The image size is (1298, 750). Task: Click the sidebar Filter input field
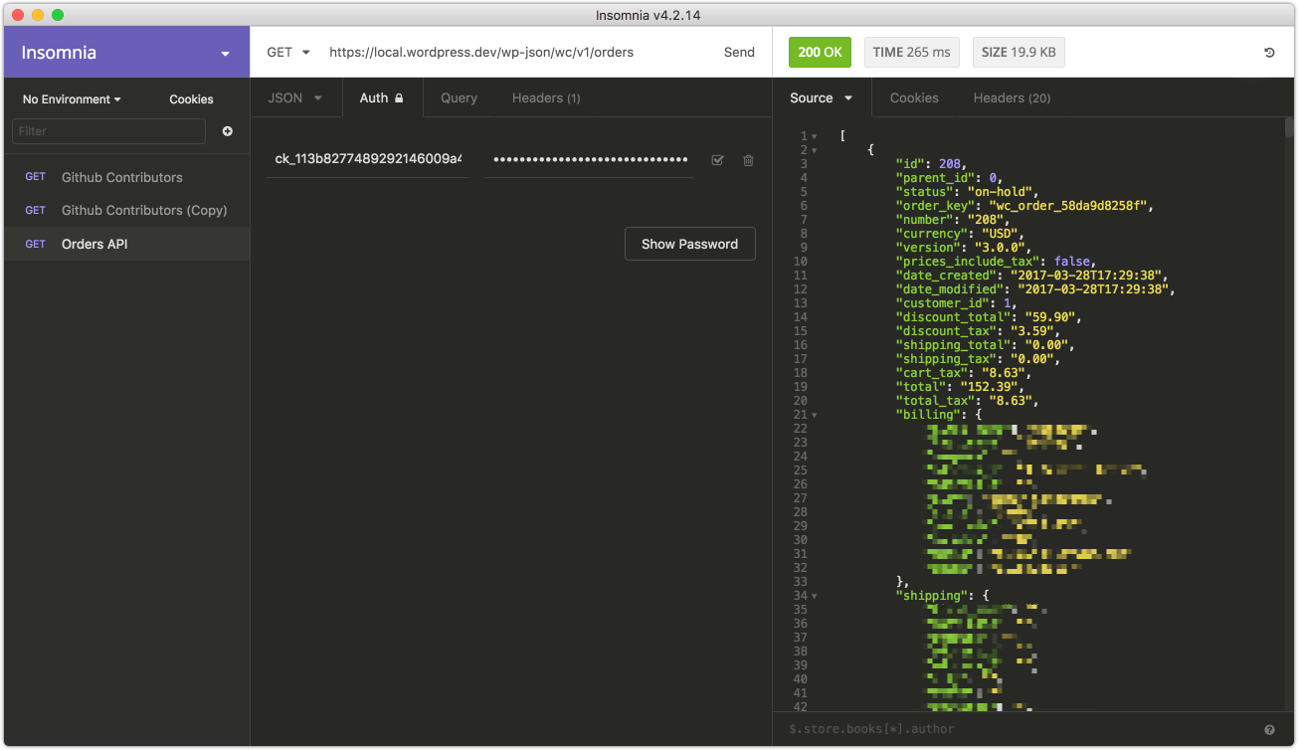pyautogui.click(x=108, y=131)
